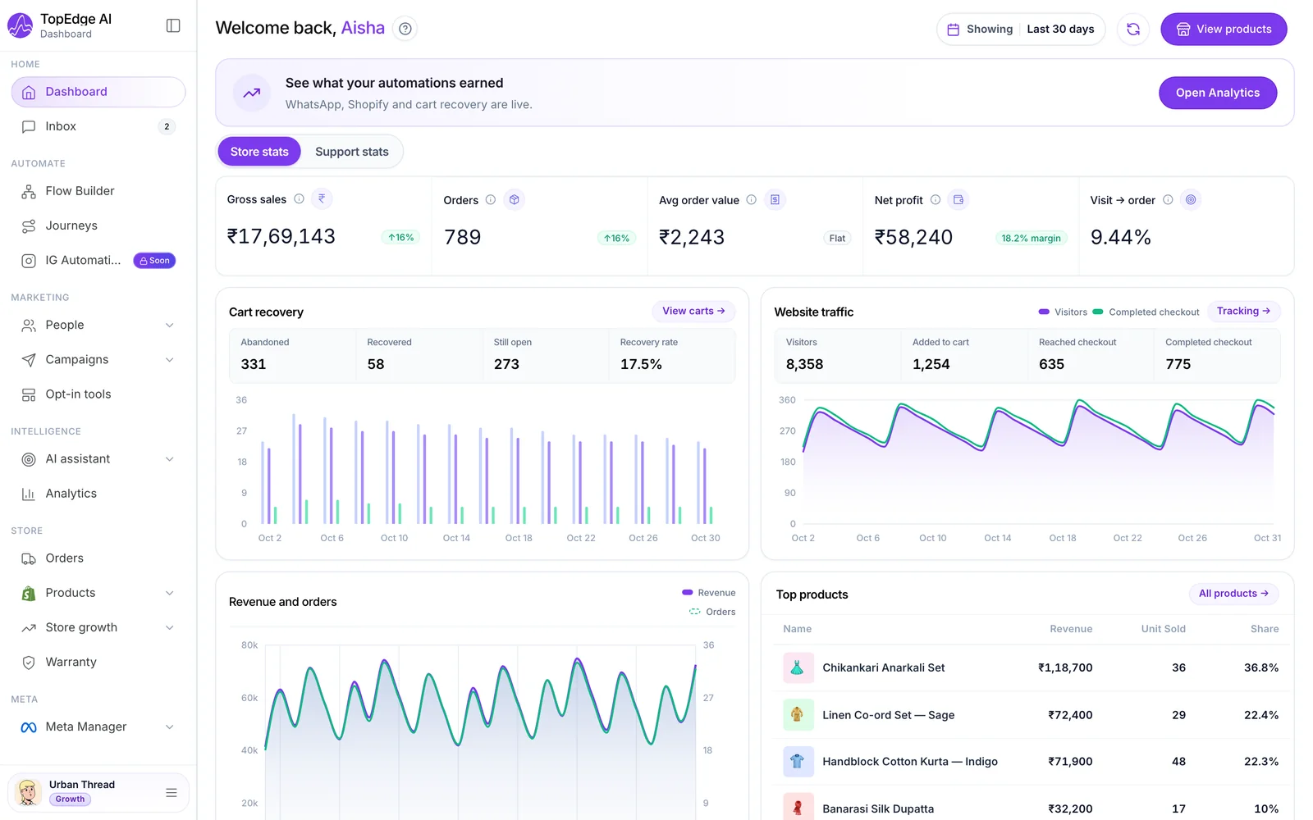
Task: Open Warranty in the sidebar
Action: point(98,662)
